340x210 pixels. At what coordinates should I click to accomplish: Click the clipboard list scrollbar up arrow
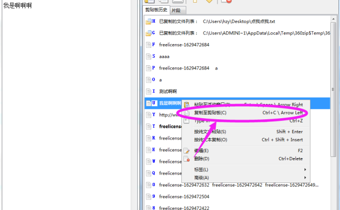tap(334, 19)
